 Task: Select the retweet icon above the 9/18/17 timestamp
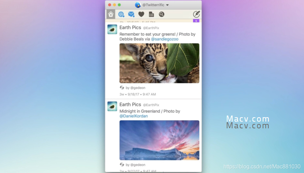coord(122,88)
